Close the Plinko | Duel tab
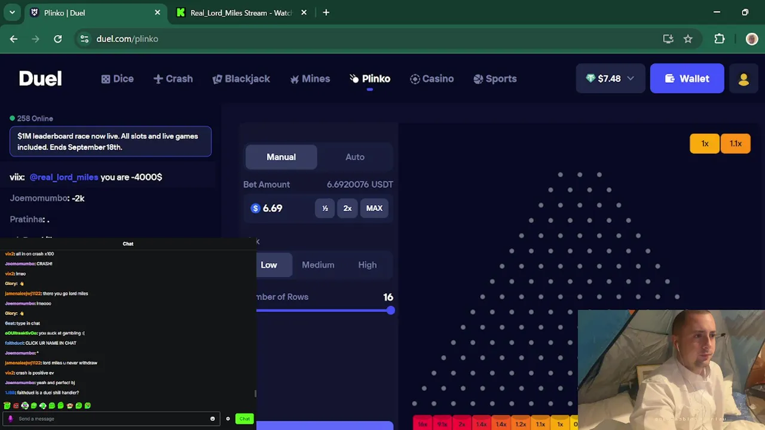 coord(158,13)
